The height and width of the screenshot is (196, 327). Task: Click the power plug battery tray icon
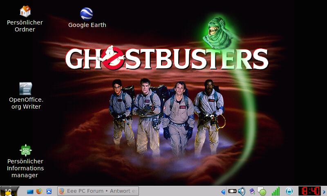click(x=232, y=191)
